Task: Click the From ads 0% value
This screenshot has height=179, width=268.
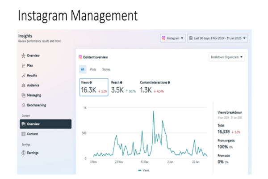Action: pos(221,162)
